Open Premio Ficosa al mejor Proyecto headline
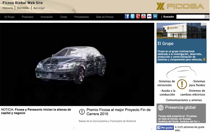 click(x=119, y=112)
